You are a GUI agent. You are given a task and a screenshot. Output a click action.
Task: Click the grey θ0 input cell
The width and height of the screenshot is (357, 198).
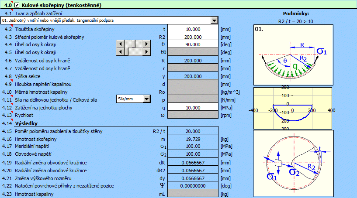coord(193,52)
